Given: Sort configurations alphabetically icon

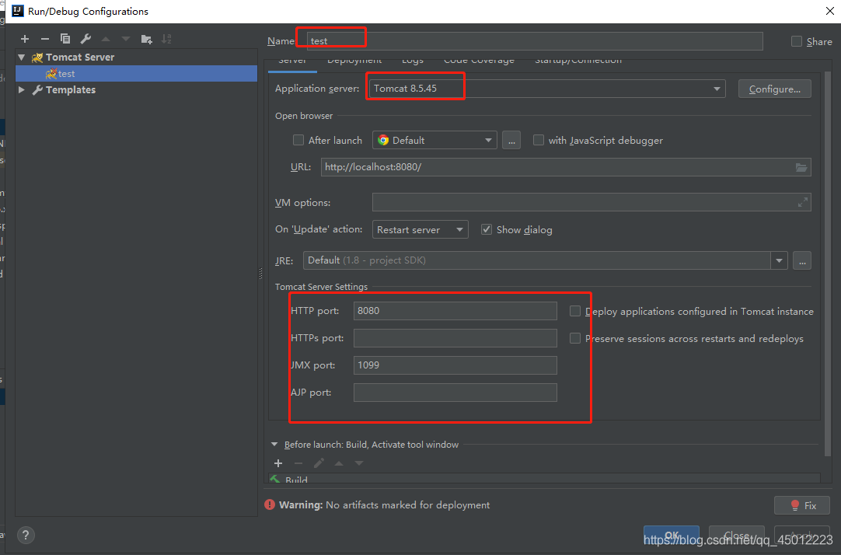Looking at the screenshot, I should click(167, 39).
